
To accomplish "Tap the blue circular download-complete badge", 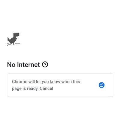I will click(101, 85).
